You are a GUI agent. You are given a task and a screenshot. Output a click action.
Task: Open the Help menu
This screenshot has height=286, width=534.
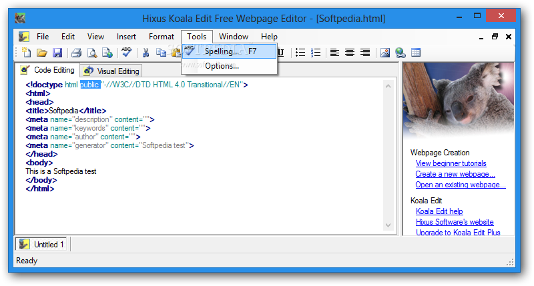tap(269, 37)
